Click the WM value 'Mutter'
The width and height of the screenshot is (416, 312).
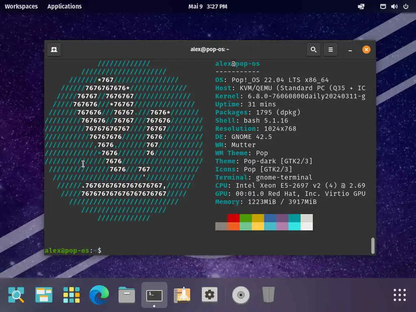coord(244,145)
